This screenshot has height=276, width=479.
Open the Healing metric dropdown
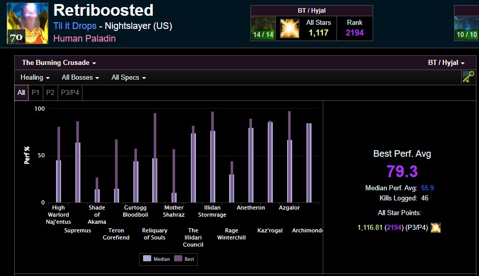click(x=35, y=78)
